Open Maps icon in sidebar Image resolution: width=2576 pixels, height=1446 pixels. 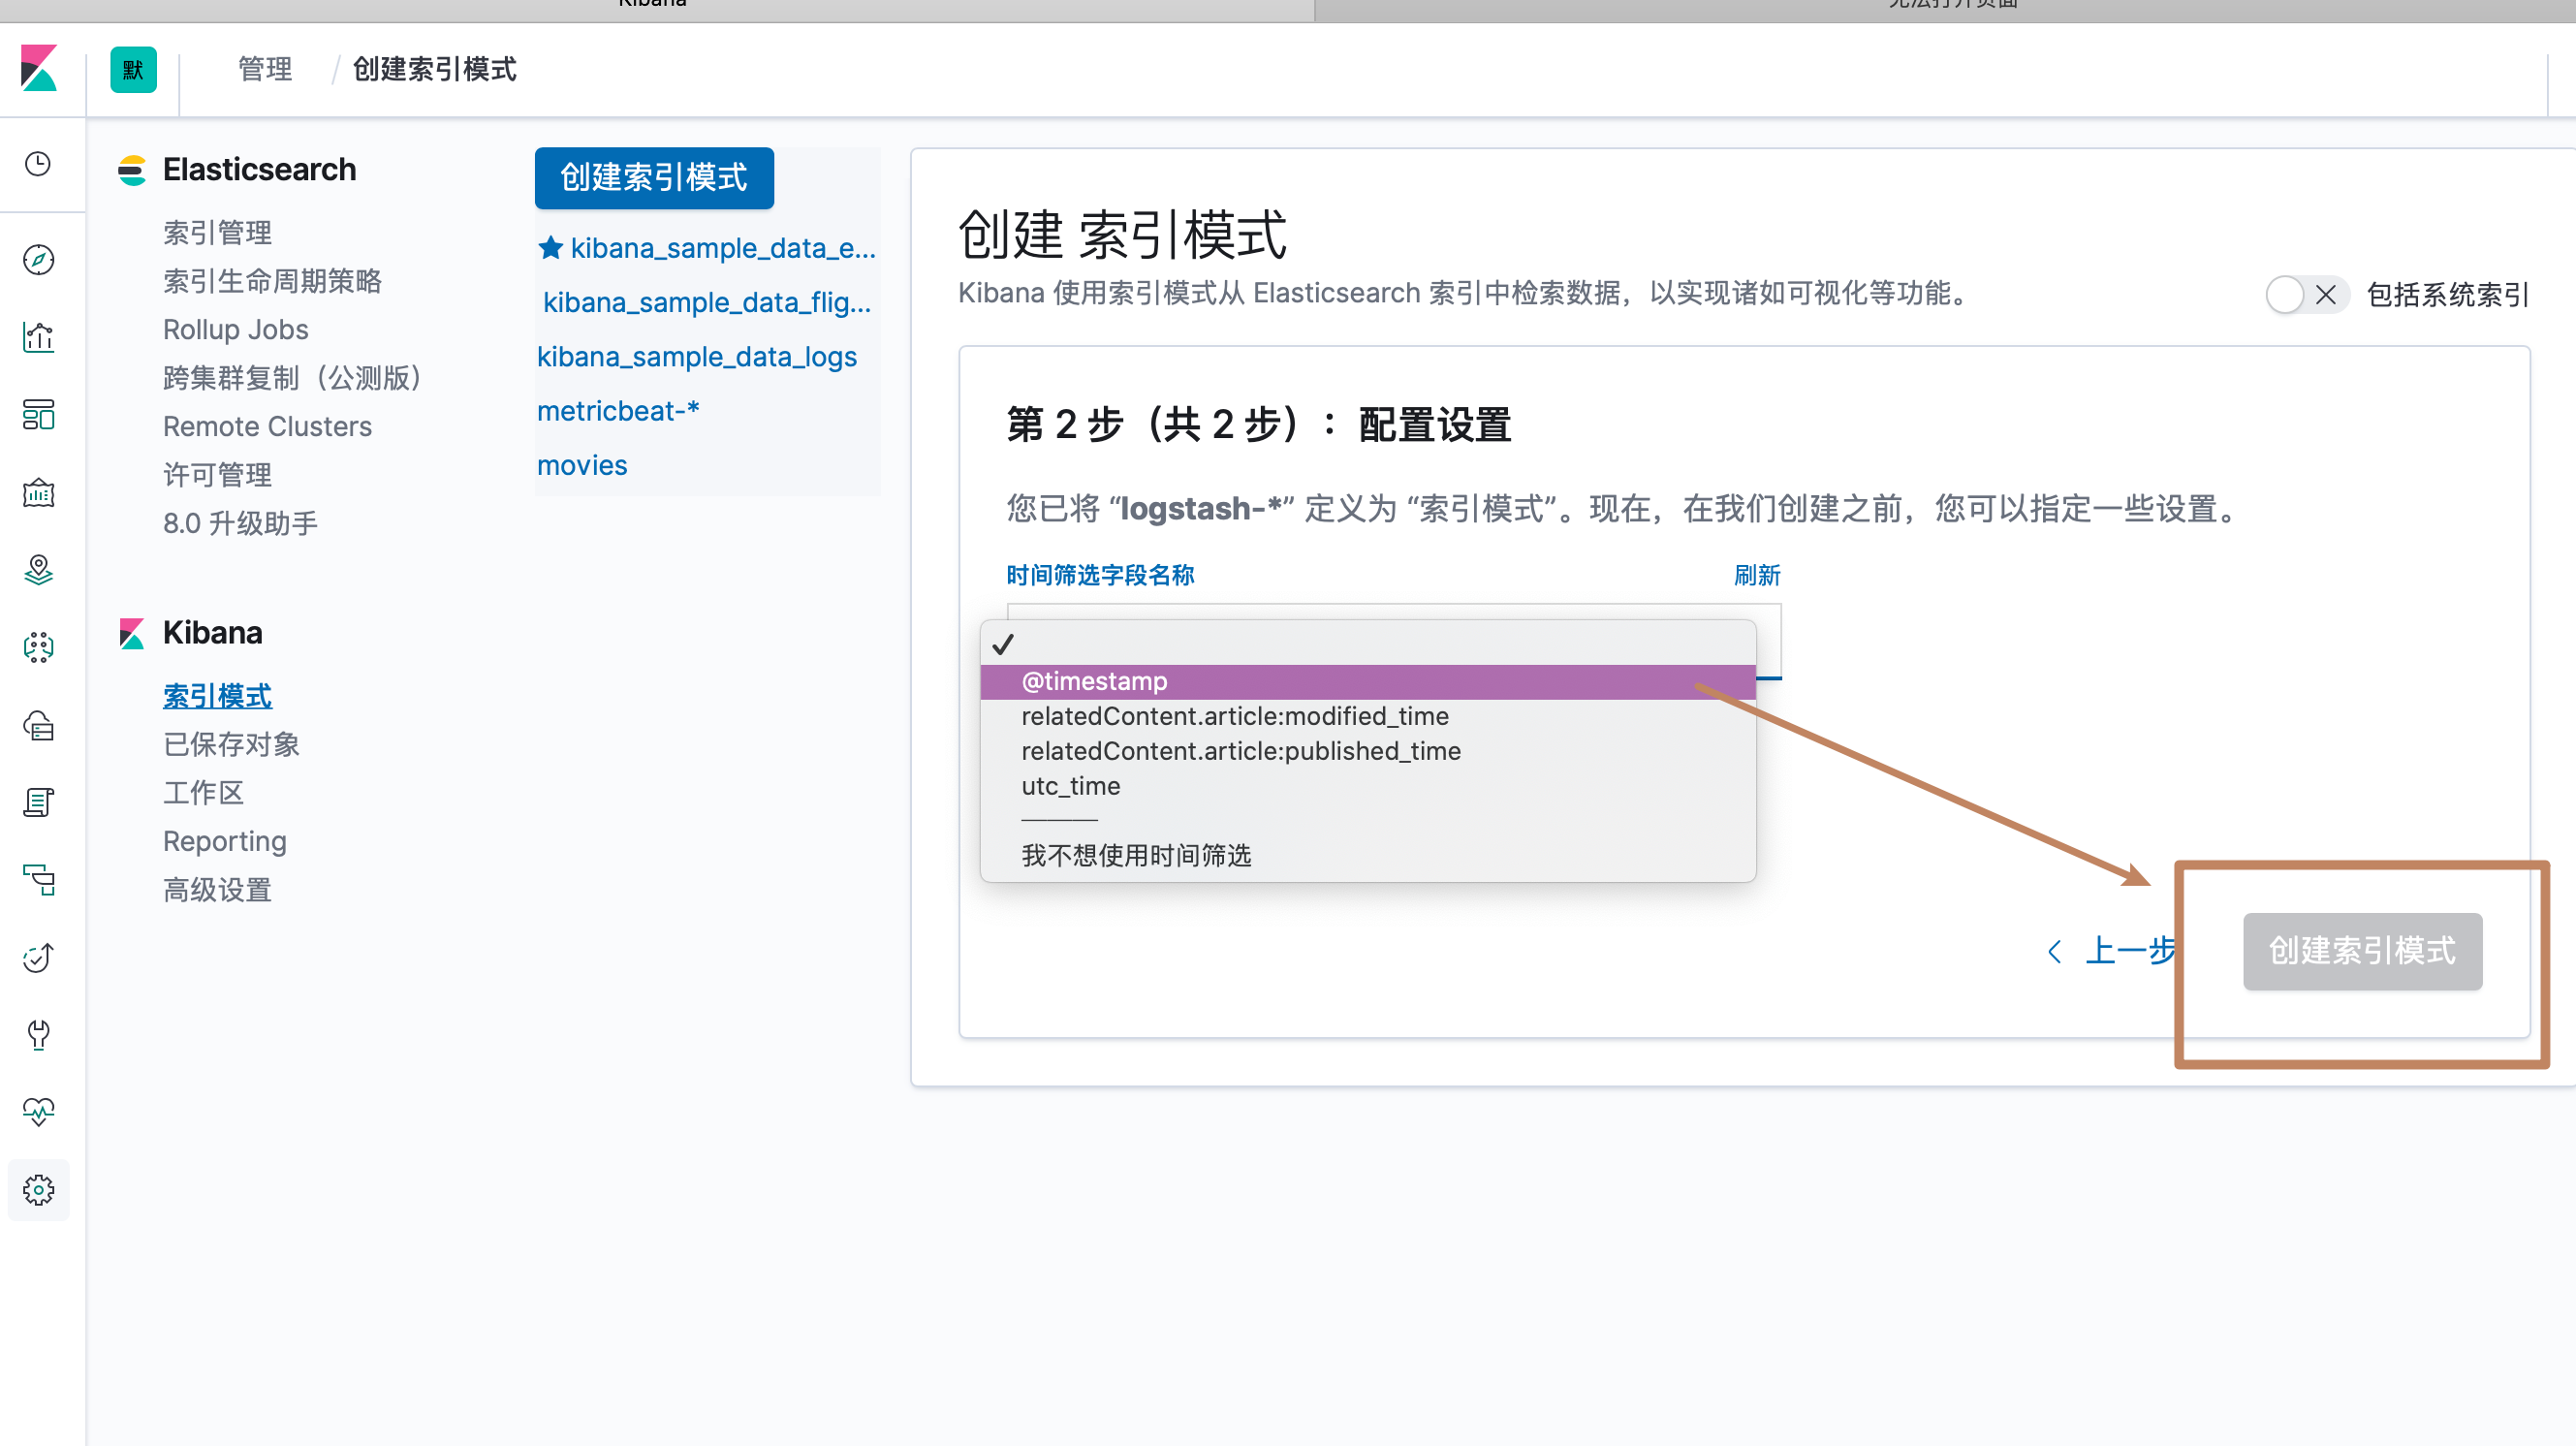pyautogui.click(x=38, y=570)
